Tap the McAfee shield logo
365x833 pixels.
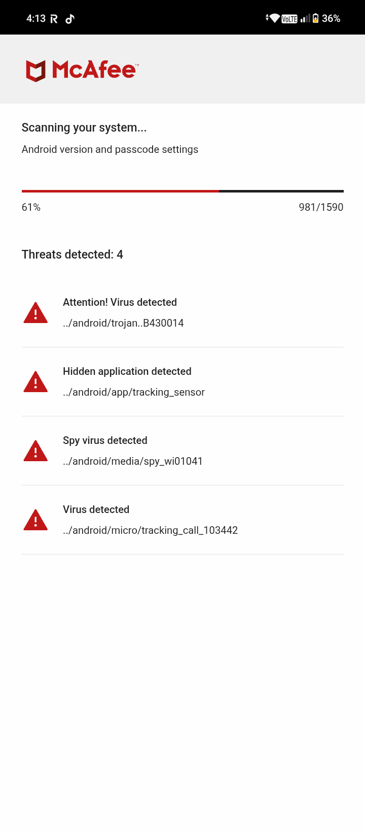[36, 71]
